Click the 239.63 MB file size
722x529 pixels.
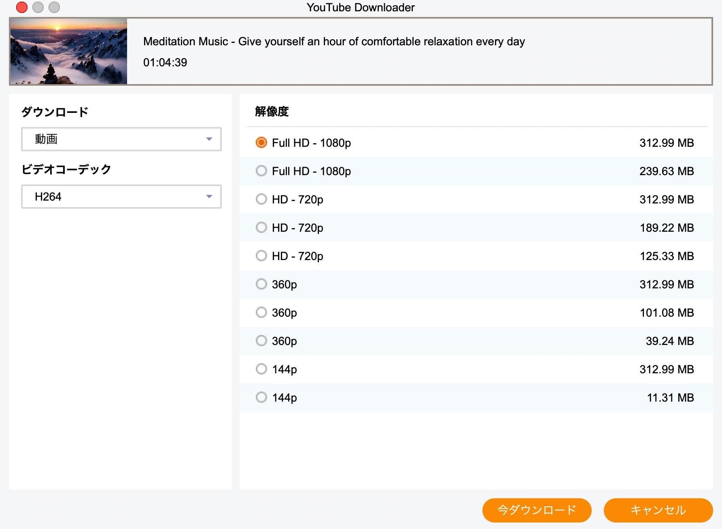click(667, 171)
